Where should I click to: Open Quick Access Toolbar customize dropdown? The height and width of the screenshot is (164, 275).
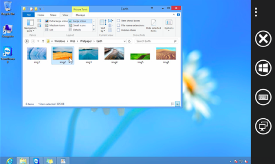40,9
